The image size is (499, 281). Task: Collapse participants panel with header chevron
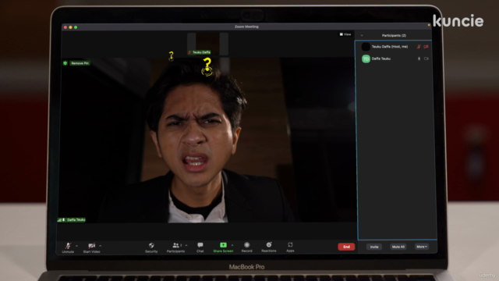(362, 35)
